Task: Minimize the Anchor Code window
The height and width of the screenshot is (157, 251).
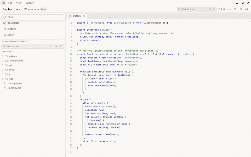Action: (237, 3)
